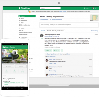Open the 151 Nearby Neighbors link

click(x=56, y=20)
